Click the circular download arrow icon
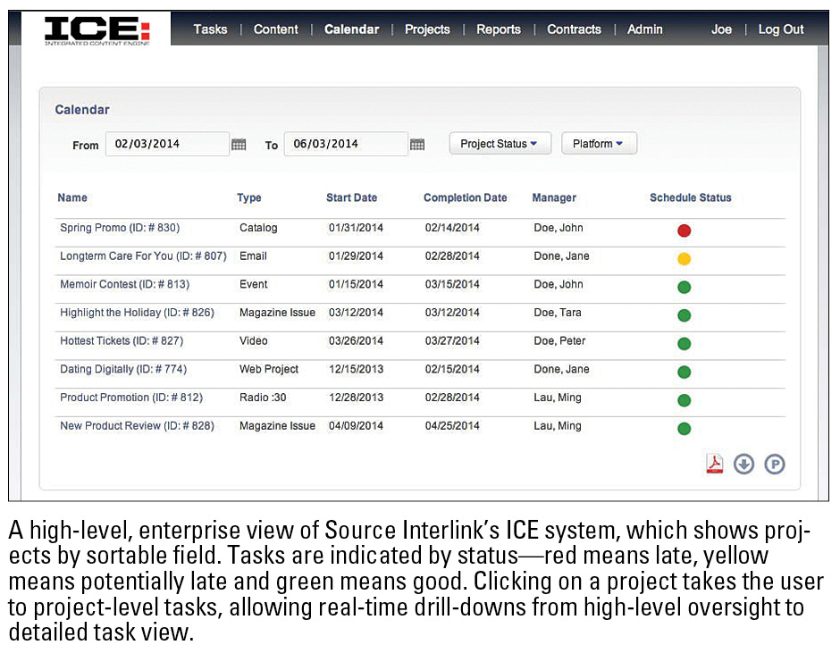 point(743,465)
